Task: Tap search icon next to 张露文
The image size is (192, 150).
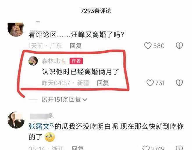Action: point(52,125)
